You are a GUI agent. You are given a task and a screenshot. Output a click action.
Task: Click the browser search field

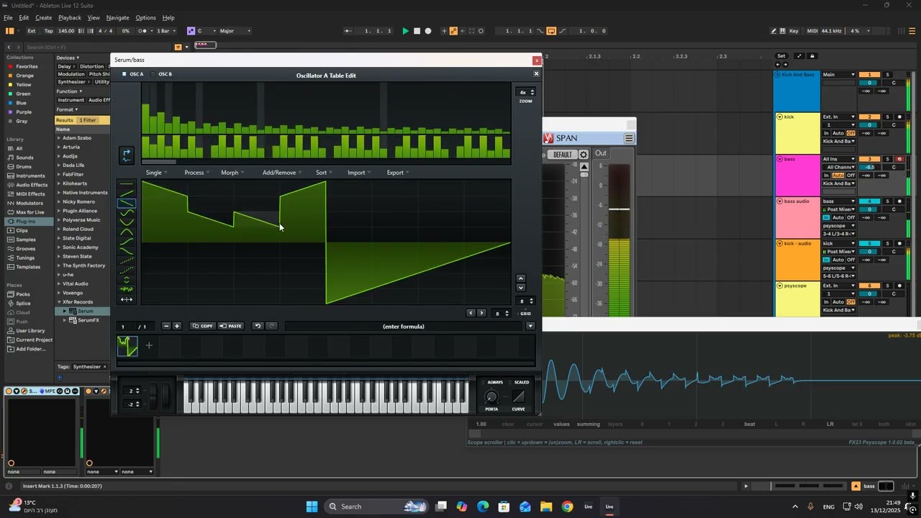click(97, 47)
